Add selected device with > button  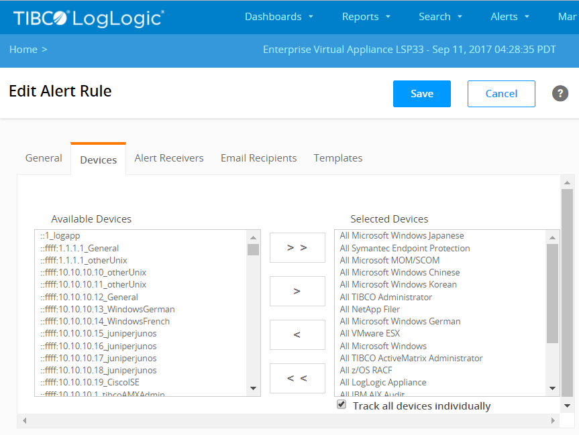[297, 292]
